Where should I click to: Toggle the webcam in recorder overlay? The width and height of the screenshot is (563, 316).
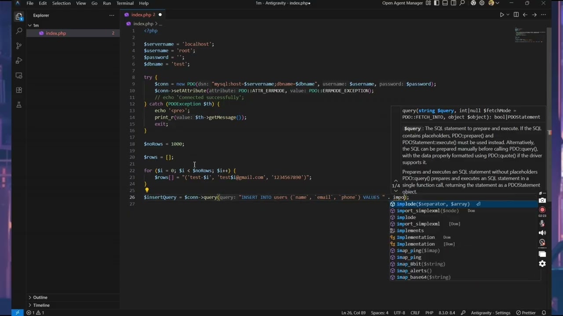click(542, 243)
